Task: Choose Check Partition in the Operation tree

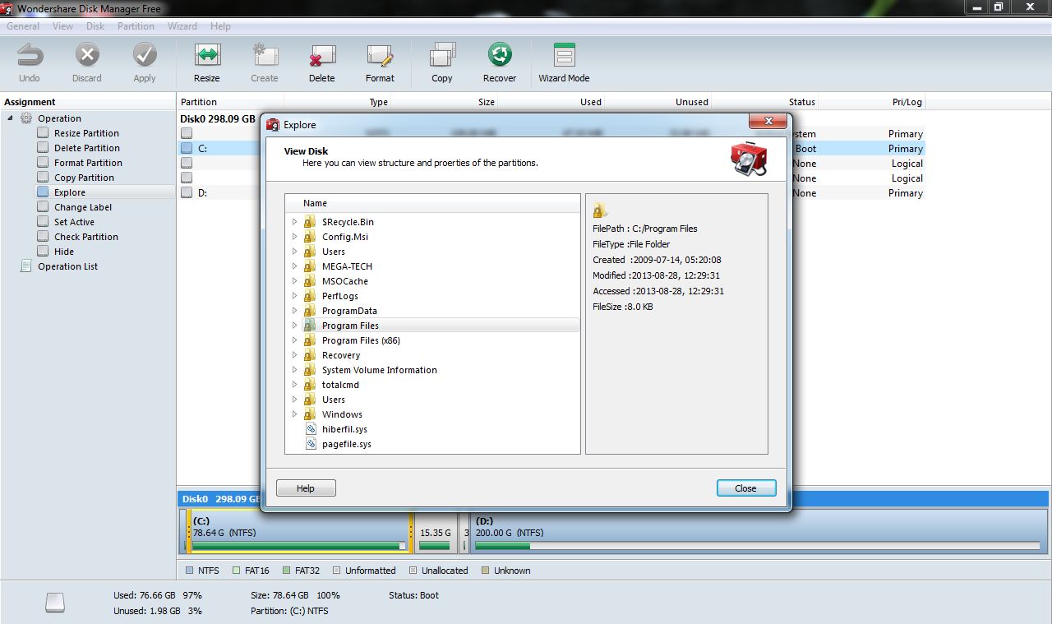Action: 86,237
